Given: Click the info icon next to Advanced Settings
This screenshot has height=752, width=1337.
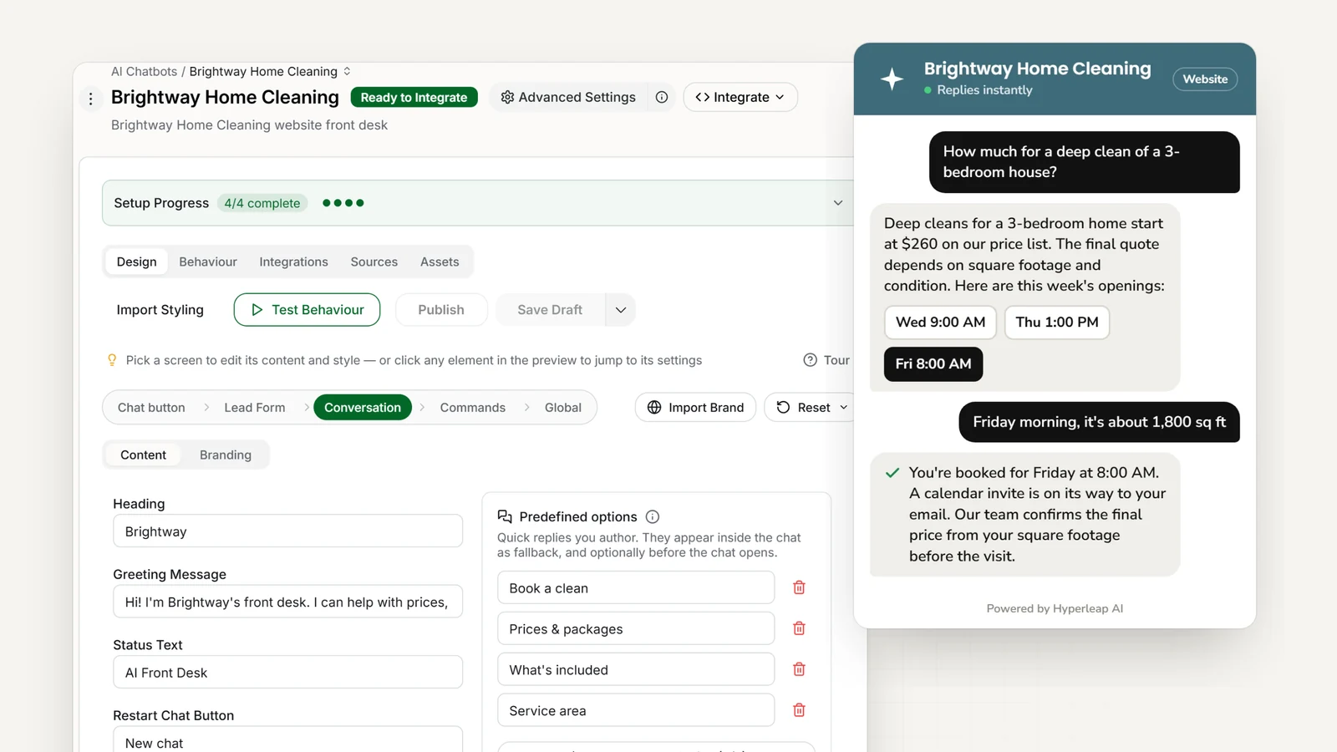Looking at the screenshot, I should click(662, 97).
